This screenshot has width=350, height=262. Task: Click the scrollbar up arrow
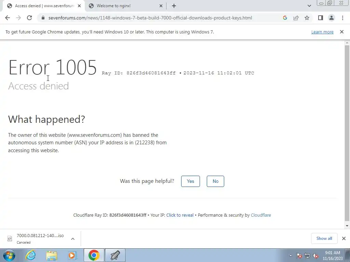point(347,43)
